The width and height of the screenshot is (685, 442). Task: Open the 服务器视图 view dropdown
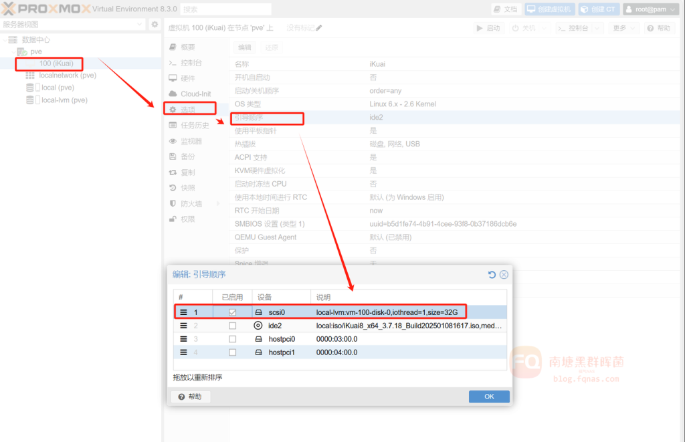(73, 25)
